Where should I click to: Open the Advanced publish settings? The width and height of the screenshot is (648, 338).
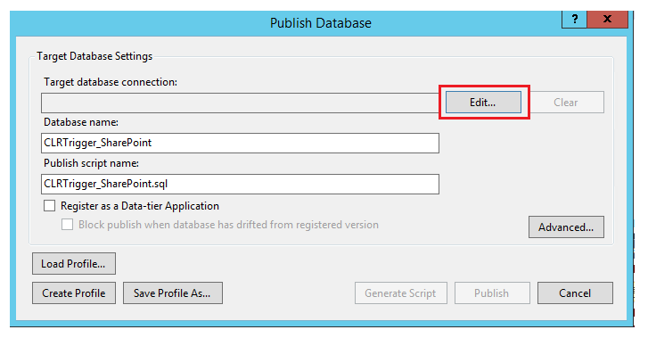pyautogui.click(x=566, y=227)
